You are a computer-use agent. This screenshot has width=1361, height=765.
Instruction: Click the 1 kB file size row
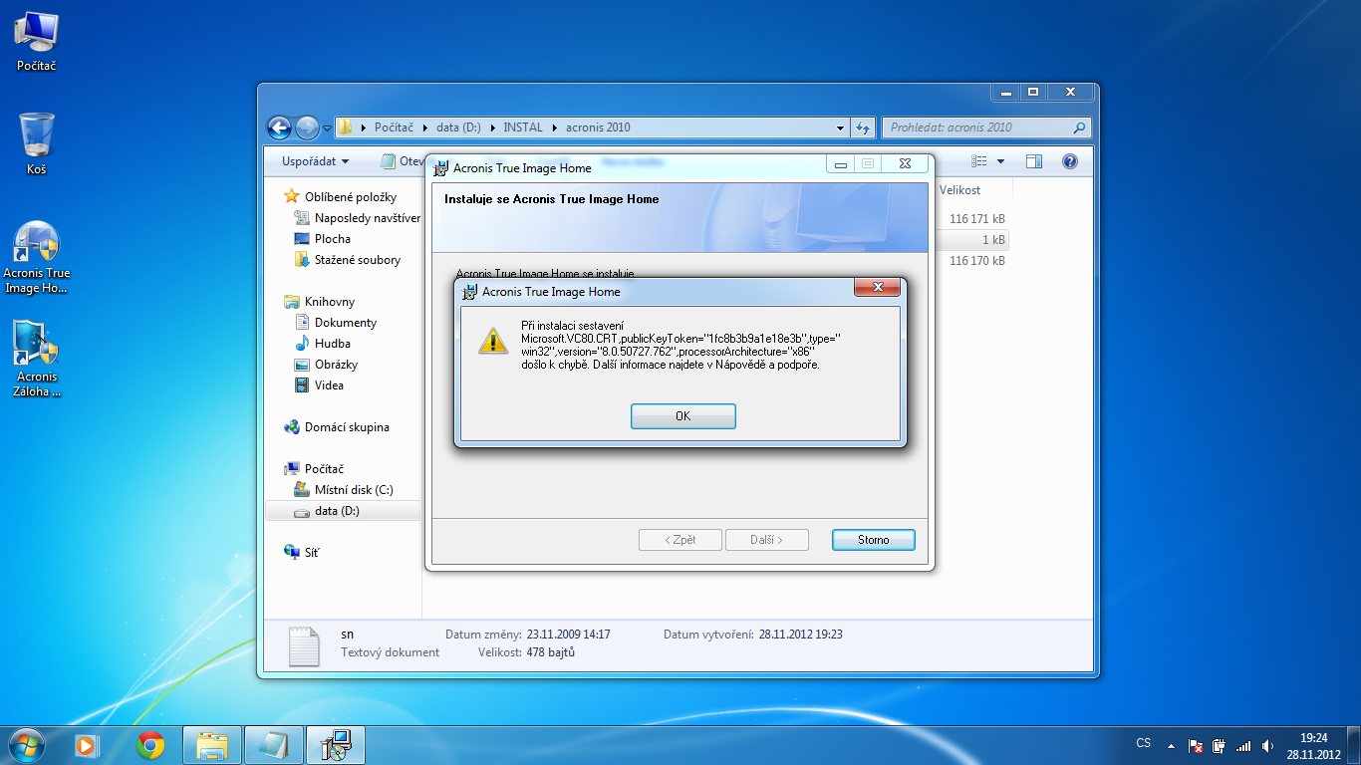tap(970, 240)
